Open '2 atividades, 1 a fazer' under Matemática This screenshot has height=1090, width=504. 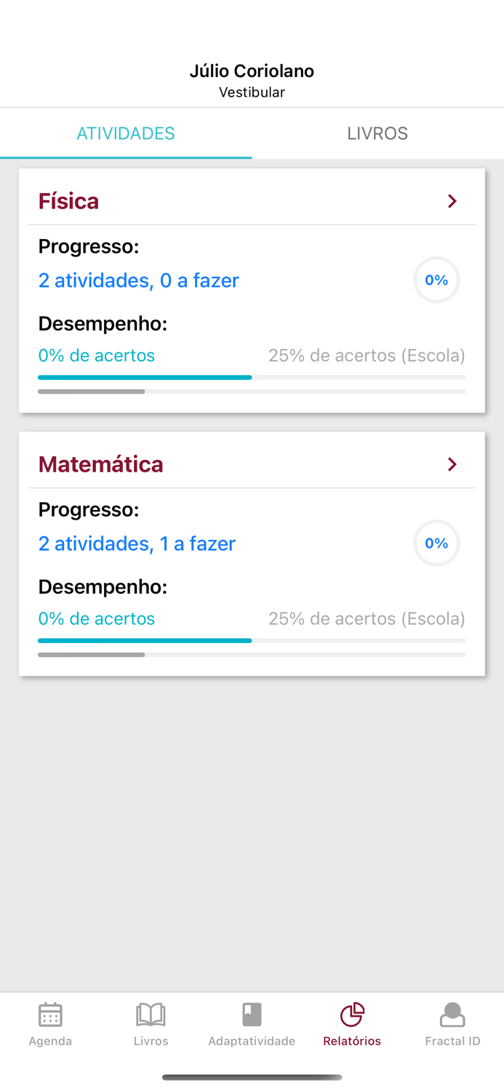(137, 544)
